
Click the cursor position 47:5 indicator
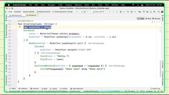click(129, 91)
